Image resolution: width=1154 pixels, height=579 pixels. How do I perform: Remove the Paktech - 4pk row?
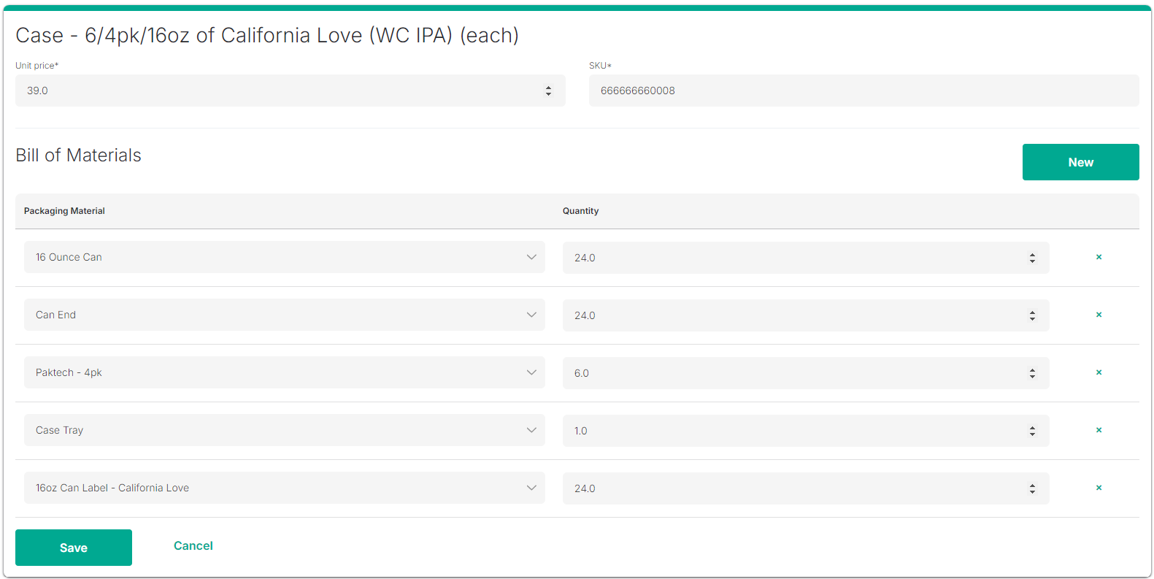pyautogui.click(x=1099, y=372)
